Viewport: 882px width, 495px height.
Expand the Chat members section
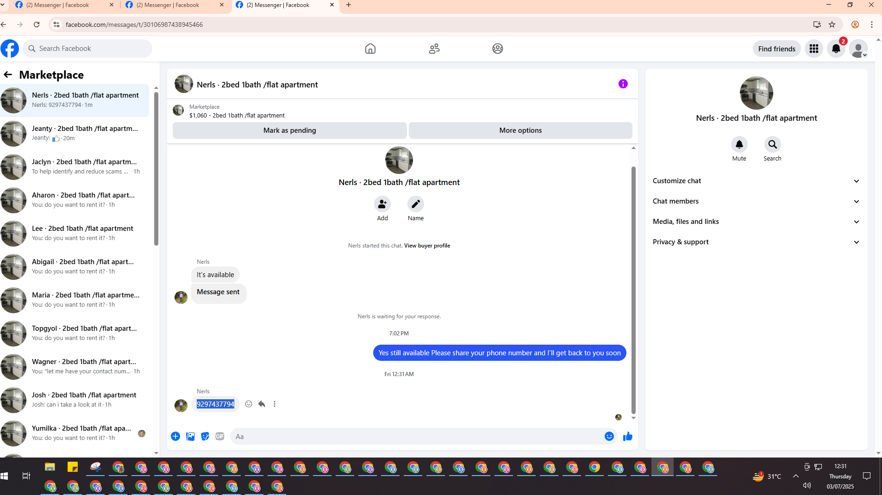[756, 201]
